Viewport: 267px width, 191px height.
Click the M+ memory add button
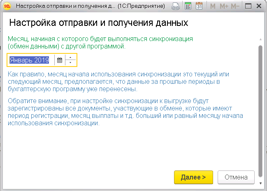click(224, 6)
